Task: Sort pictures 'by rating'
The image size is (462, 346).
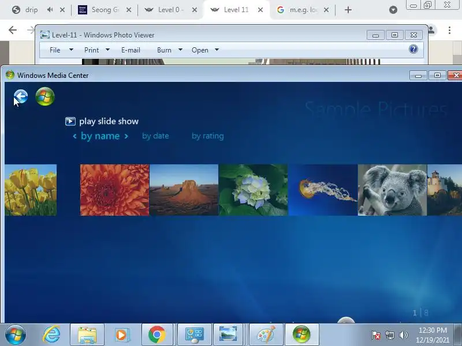Action: tap(208, 136)
